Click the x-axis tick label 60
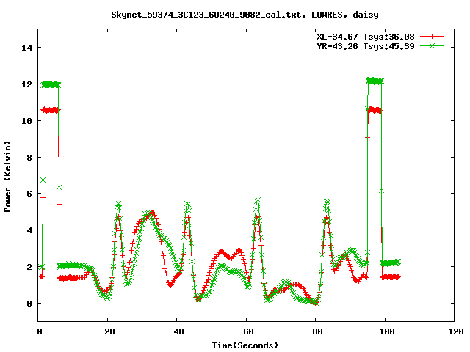This screenshot has width=470, height=352. tap(248, 331)
